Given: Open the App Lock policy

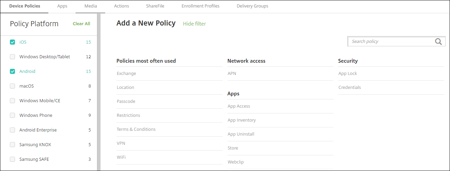Looking at the screenshot, I should pyautogui.click(x=348, y=74).
